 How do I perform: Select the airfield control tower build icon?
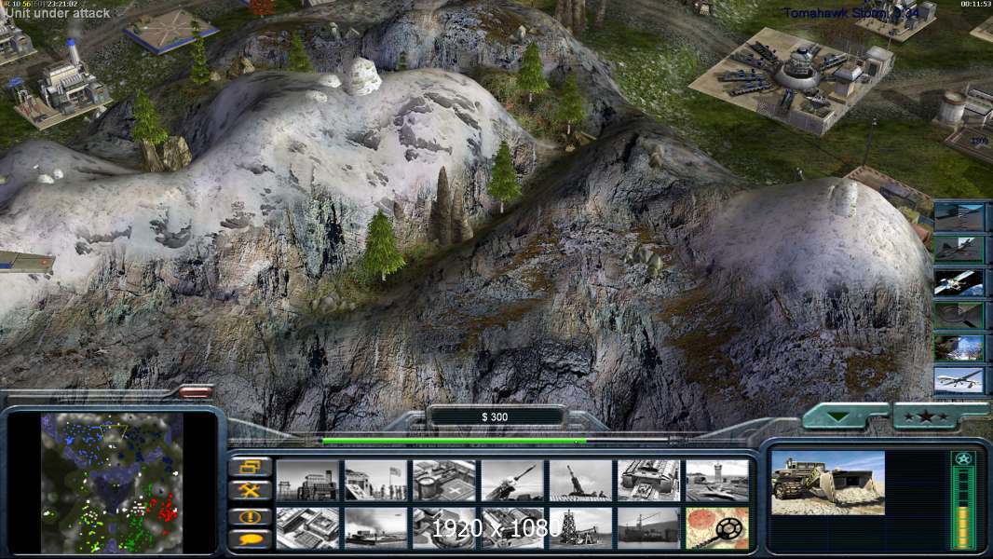pyautogui.click(x=716, y=481)
